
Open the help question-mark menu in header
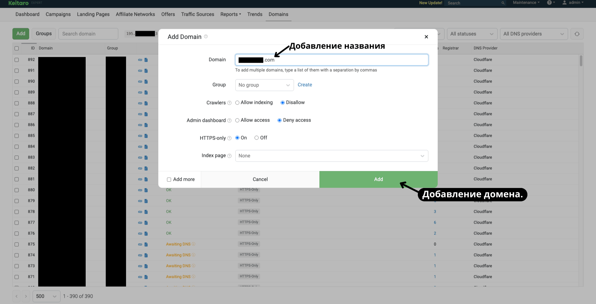(550, 3)
